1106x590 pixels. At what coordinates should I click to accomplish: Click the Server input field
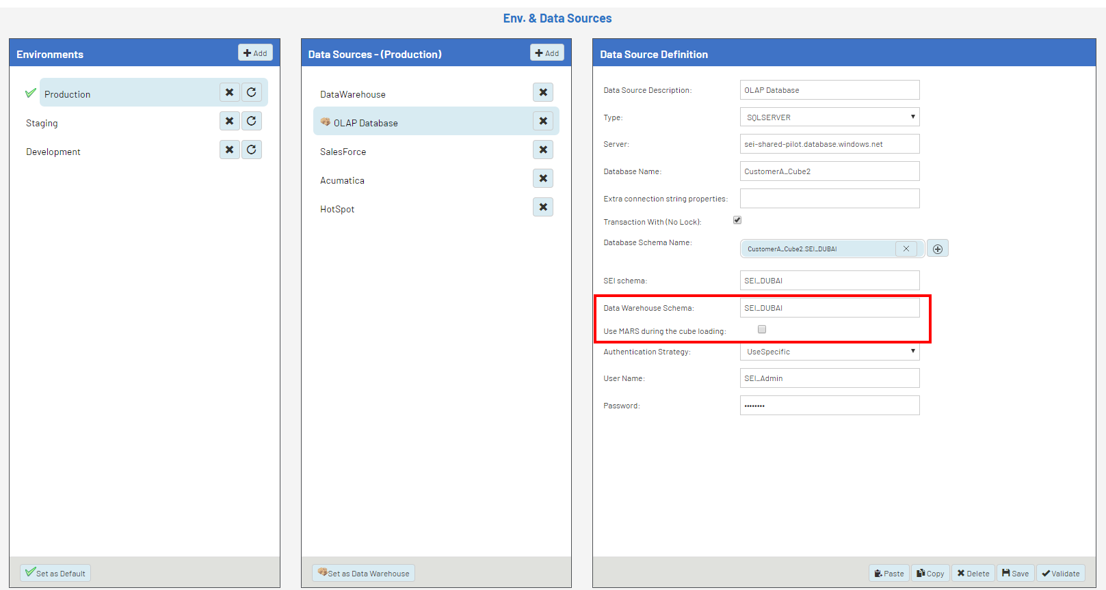click(829, 144)
